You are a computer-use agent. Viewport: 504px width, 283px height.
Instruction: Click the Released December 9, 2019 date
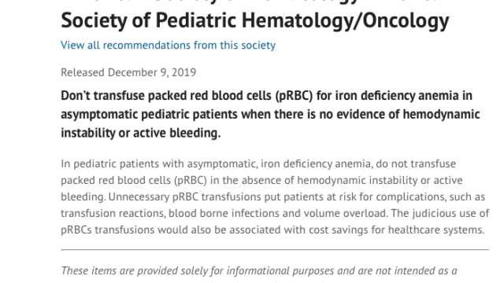pyautogui.click(x=128, y=72)
